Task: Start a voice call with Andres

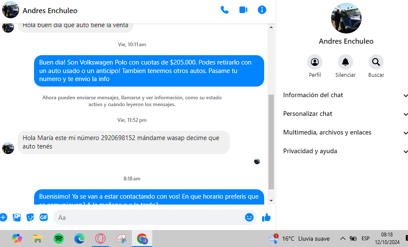Action: tap(224, 10)
